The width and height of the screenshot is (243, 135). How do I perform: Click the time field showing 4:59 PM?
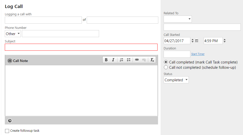(x=213, y=41)
